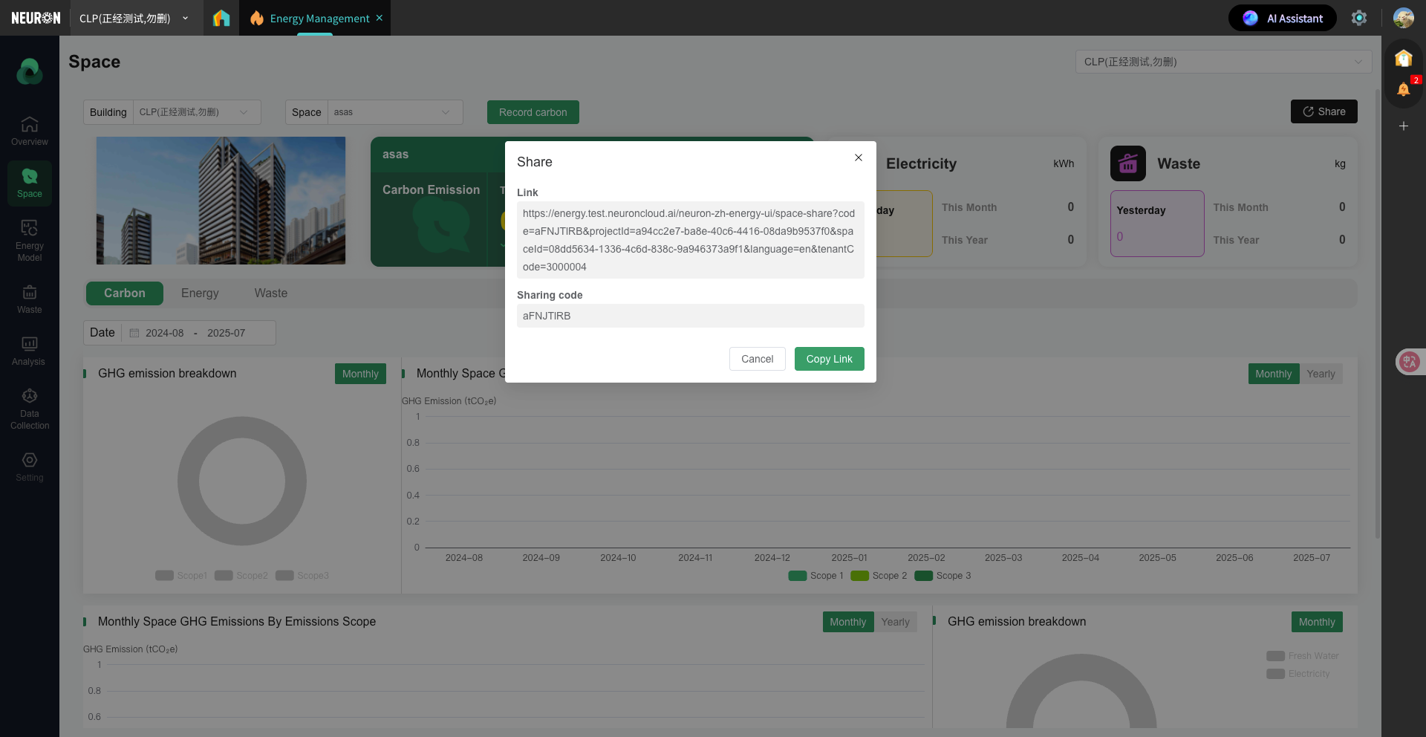Toggle Scope 1 legend in chart
Image resolution: width=1426 pixels, height=737 pixels.
[815, 576]
